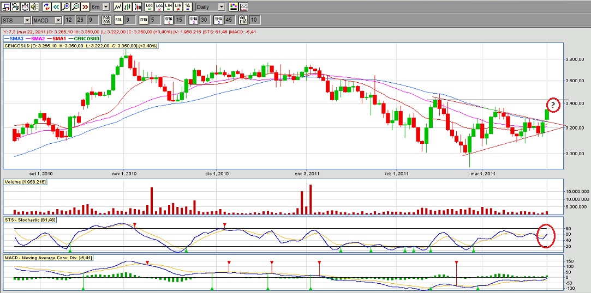This screenshot has width=591, height=293.
Task: Refresh the chart with the reload icon
Action: coord(46,7)
